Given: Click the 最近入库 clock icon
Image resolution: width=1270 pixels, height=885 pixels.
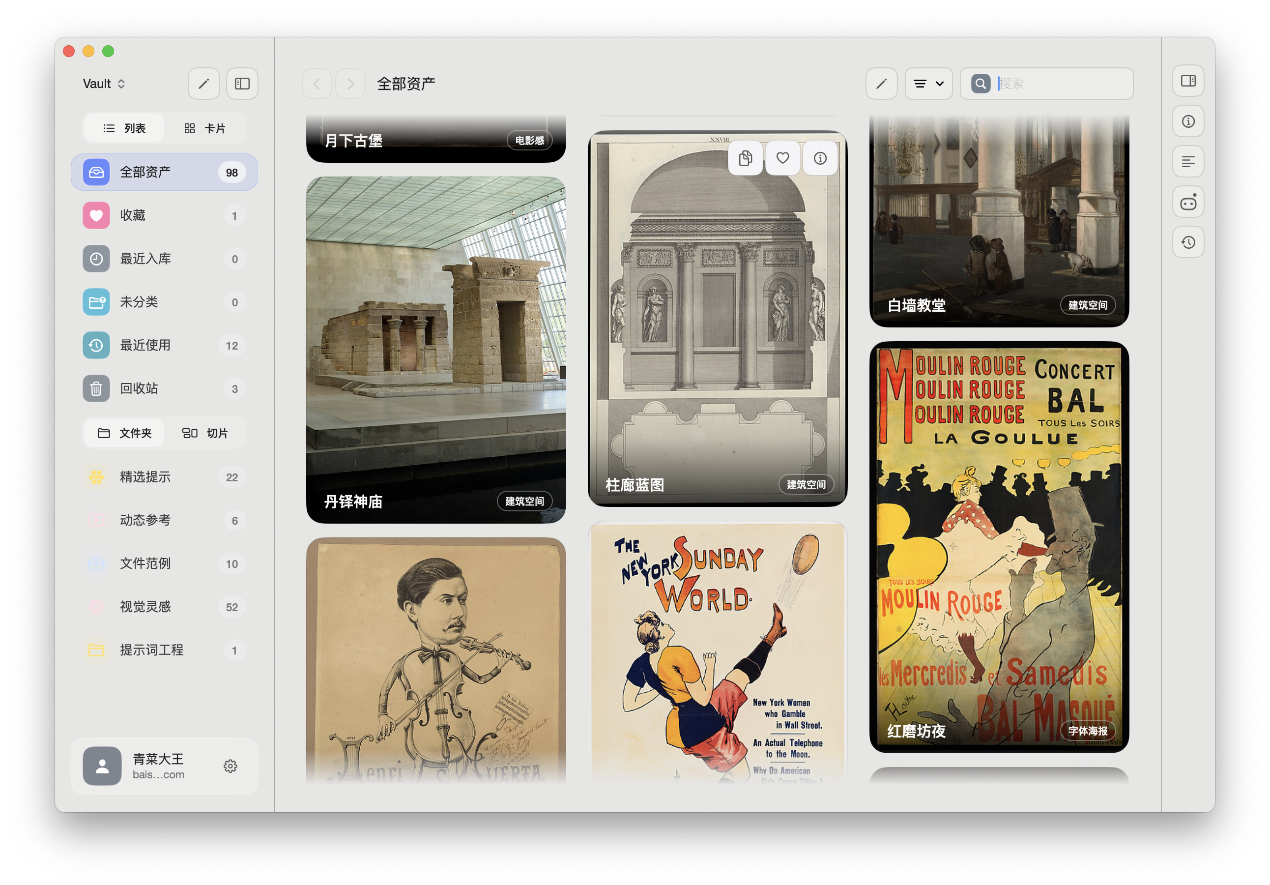Looking at the screenshot, I should [x=96, y=259].
